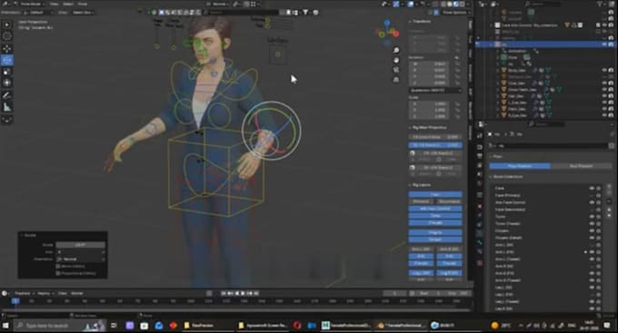Open the Select menu in viewport header

tap(68, 4)
